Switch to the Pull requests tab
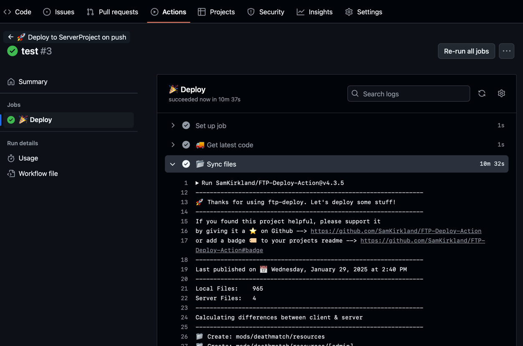This screenshot has width=523, height=346. tap(112, 12)
